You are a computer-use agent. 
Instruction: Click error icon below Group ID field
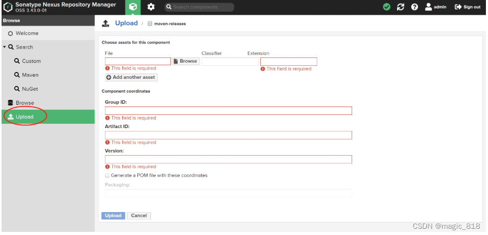coord(108,118)
